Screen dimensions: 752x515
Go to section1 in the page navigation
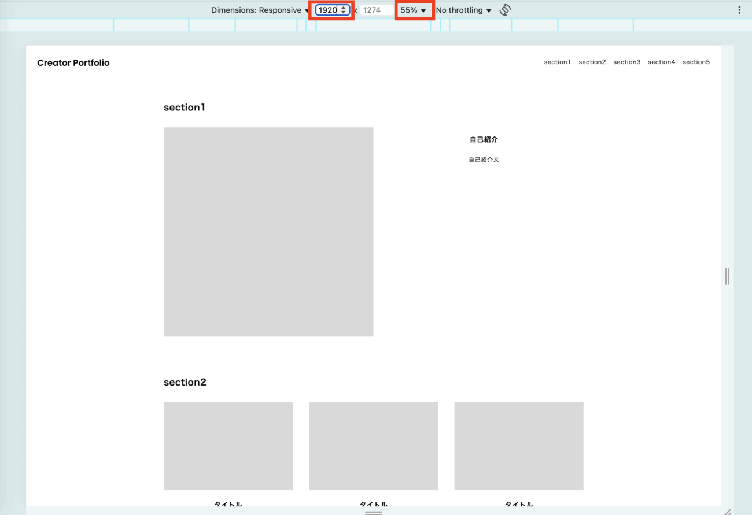pyautogui.click(x=557, y=62)
